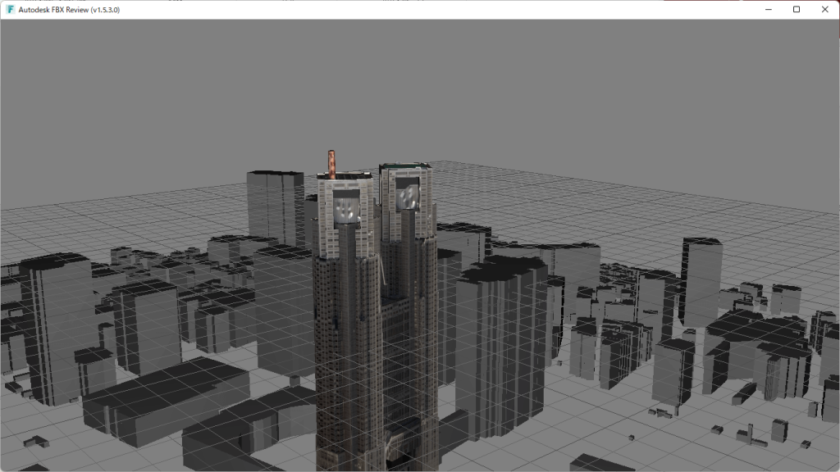Select the round emblem on the right tower

tap(408, 197)
